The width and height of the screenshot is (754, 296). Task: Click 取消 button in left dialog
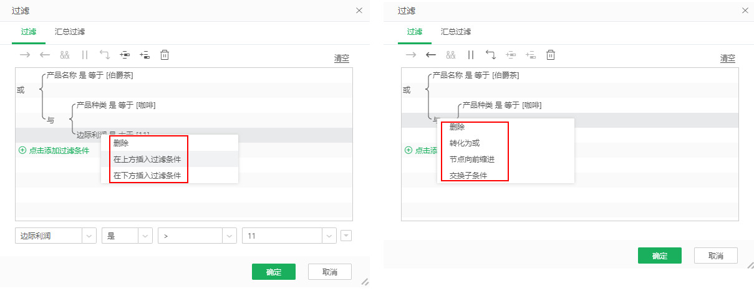tap(330, 272)
